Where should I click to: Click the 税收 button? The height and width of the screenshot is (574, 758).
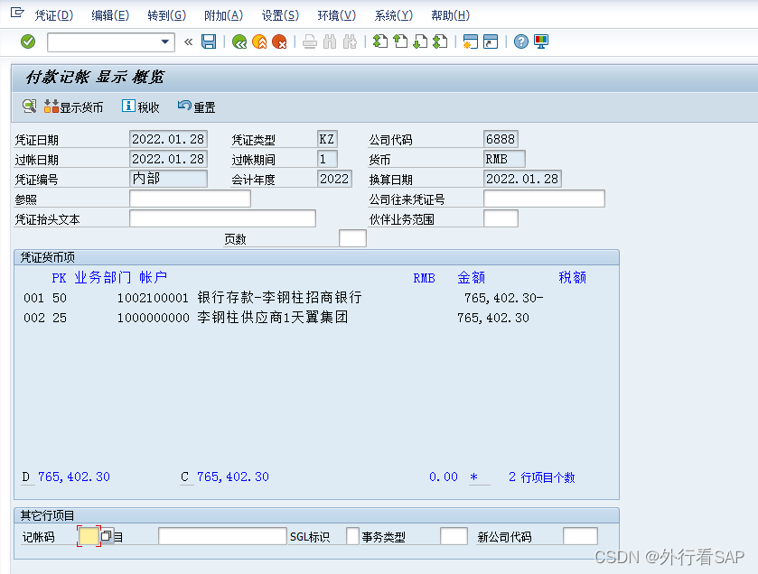pos(141,106)
